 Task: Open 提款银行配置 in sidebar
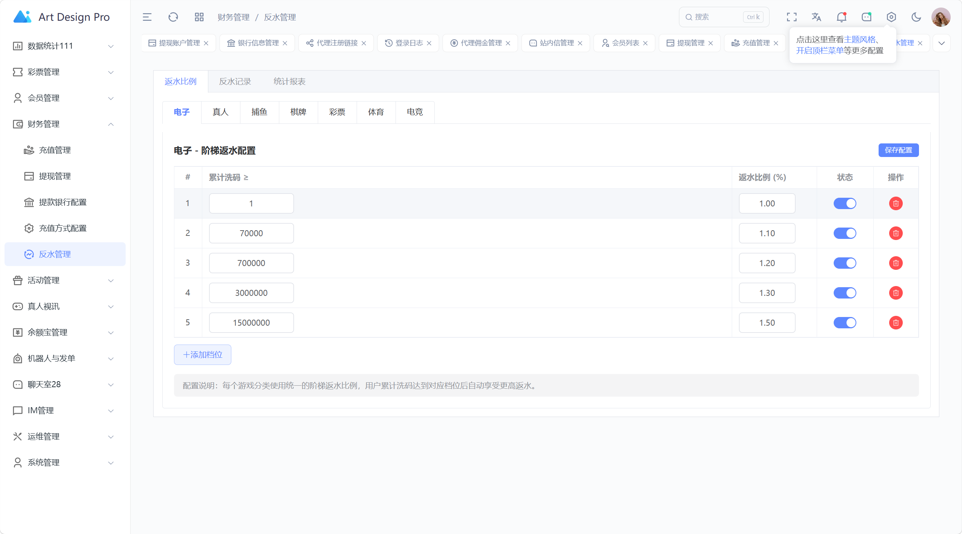(x=65, y=202)
